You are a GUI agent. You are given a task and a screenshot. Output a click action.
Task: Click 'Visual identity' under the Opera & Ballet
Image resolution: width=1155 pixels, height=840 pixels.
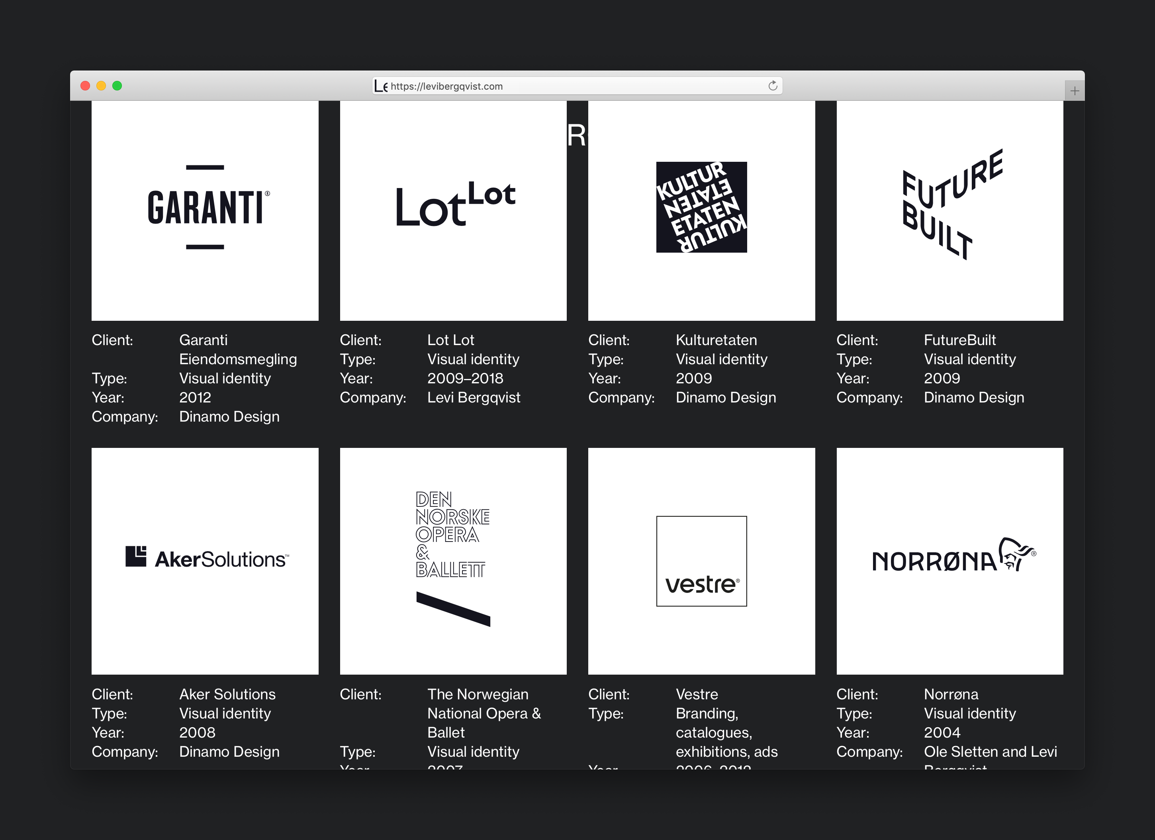coord(473,752)
